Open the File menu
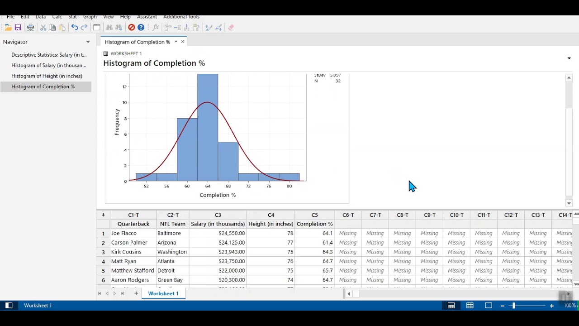Screen dimensions: 579x326 click(10, 17)
